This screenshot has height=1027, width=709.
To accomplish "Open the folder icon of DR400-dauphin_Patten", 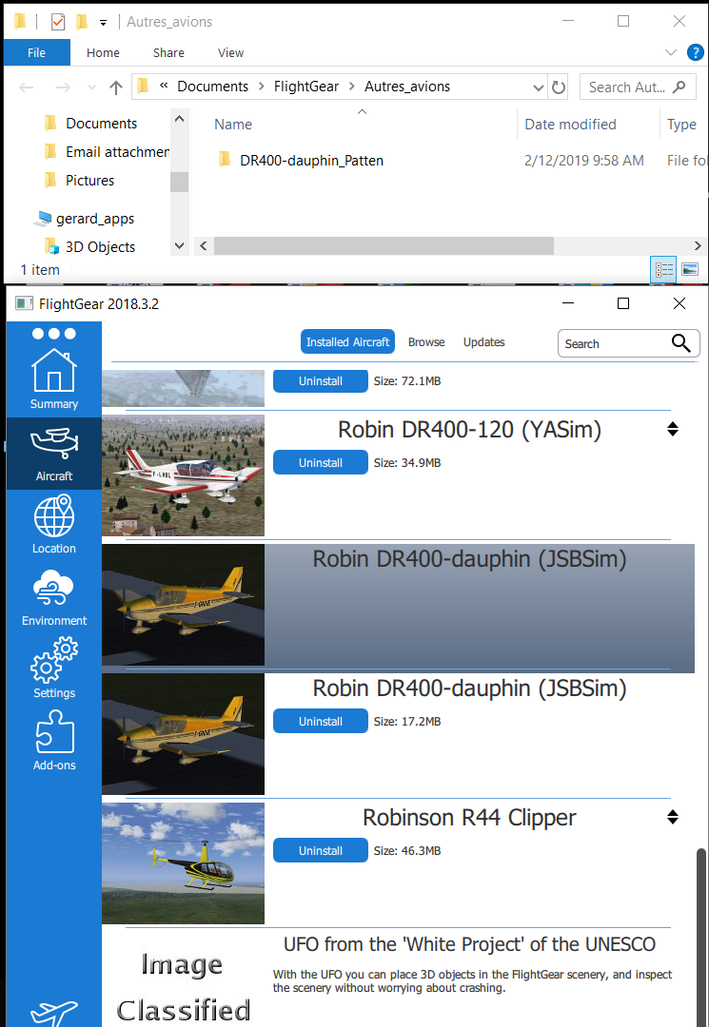I will pyautogui.click(x=225, y=160).
